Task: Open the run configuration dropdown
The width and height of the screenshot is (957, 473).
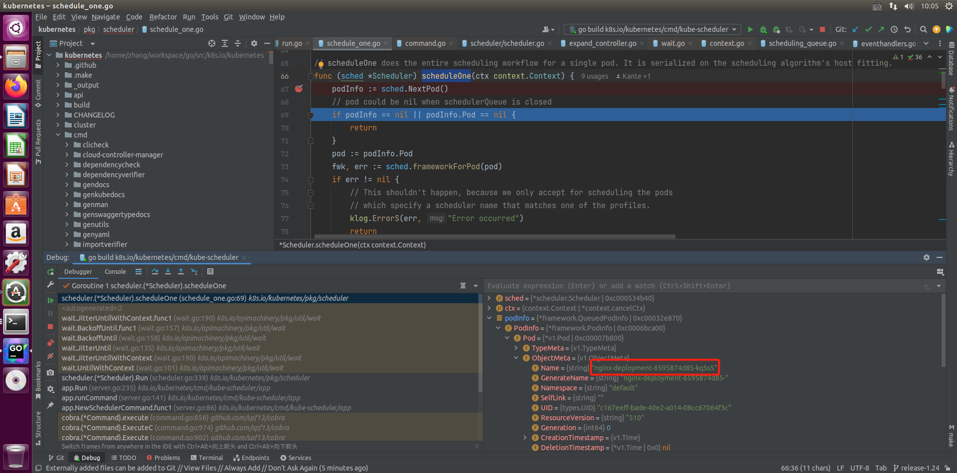Action: click(x=653, y=29)
